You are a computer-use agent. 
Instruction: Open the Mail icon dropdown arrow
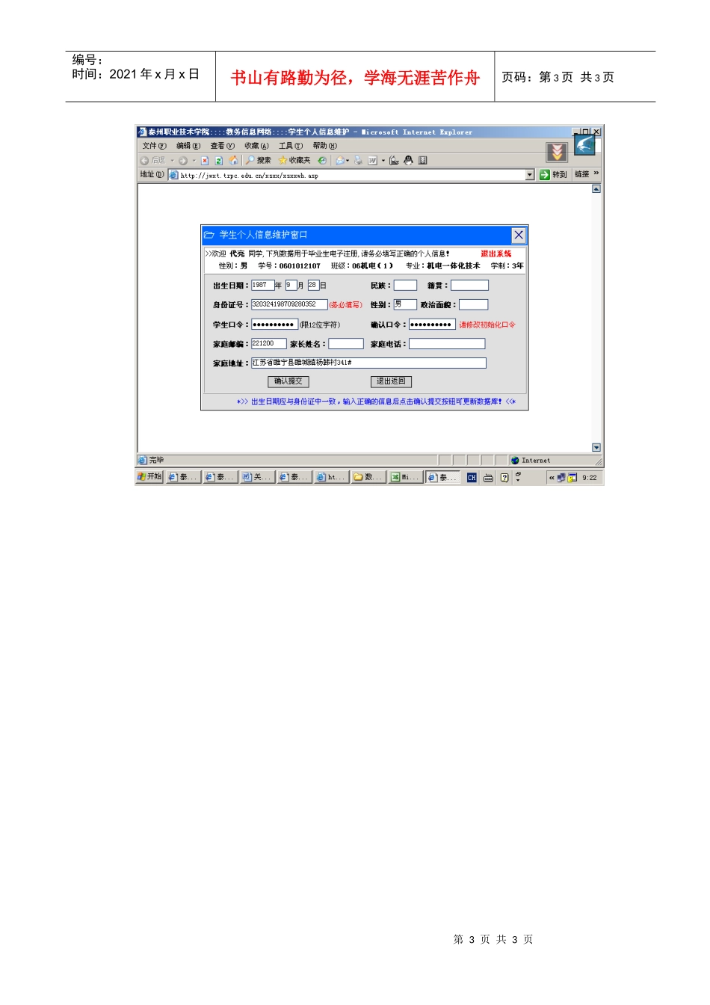point(348,161)
